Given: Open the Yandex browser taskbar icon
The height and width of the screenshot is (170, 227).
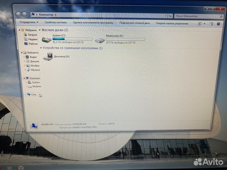Looking at the screenshot, I should (21, 168).
